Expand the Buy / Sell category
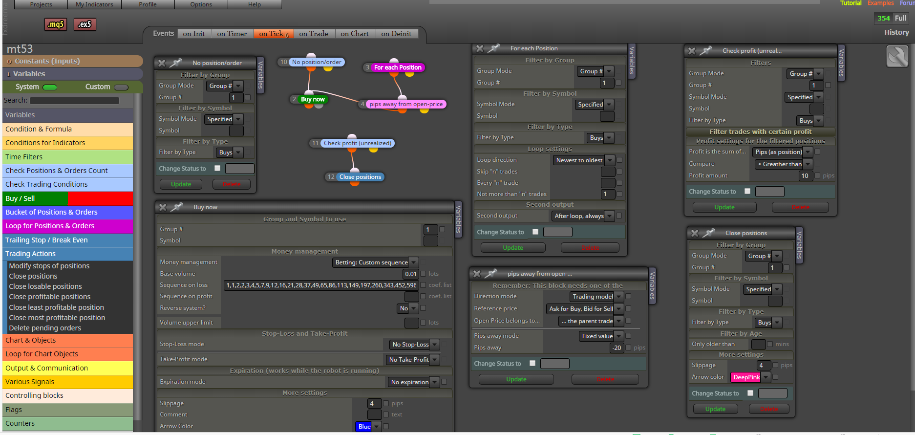 (67, 198)
